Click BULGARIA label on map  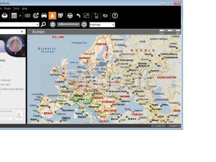click(110, 110)
